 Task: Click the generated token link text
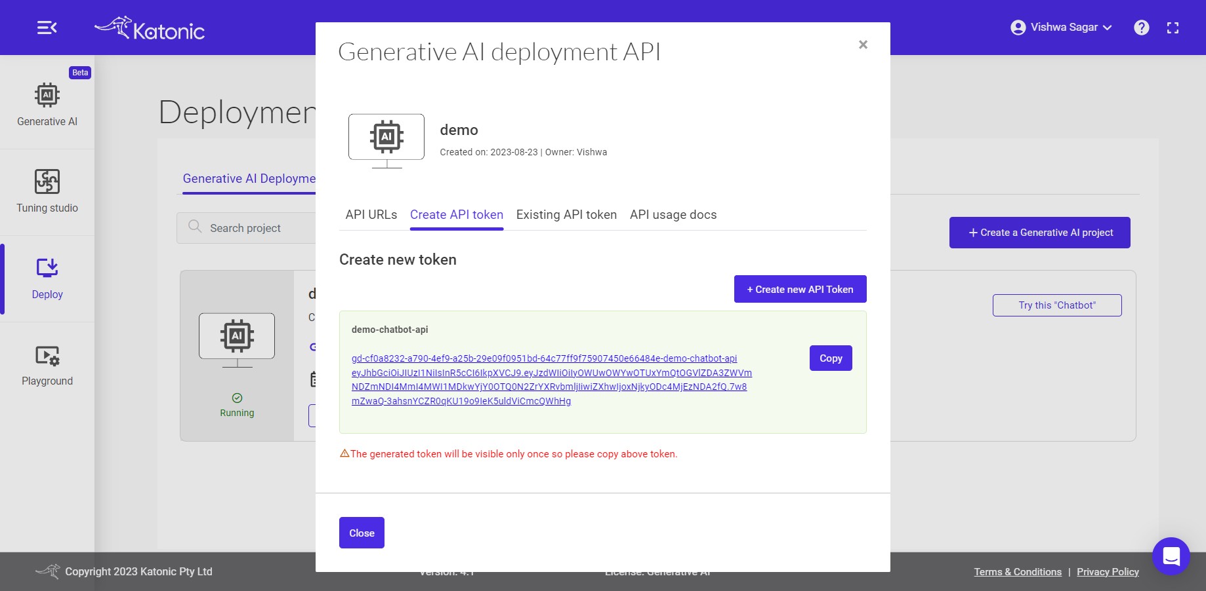[551, 380]
